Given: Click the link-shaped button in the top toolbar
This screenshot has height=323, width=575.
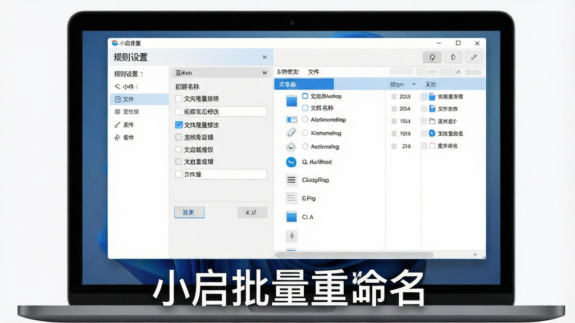Looking at the screenshot, I should click(x=474, y=57).
